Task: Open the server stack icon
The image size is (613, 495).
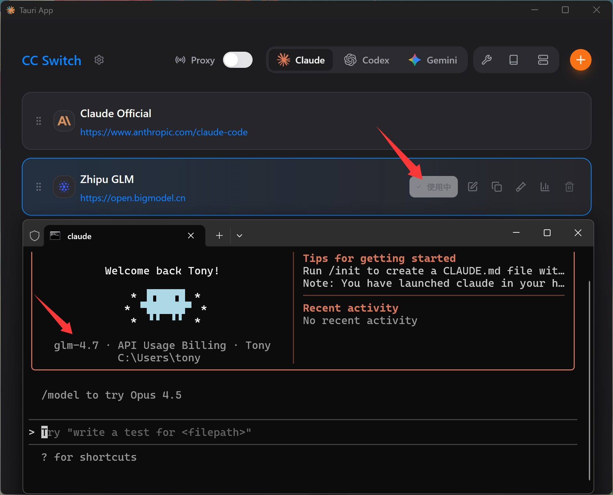Action: pos(543,60)
